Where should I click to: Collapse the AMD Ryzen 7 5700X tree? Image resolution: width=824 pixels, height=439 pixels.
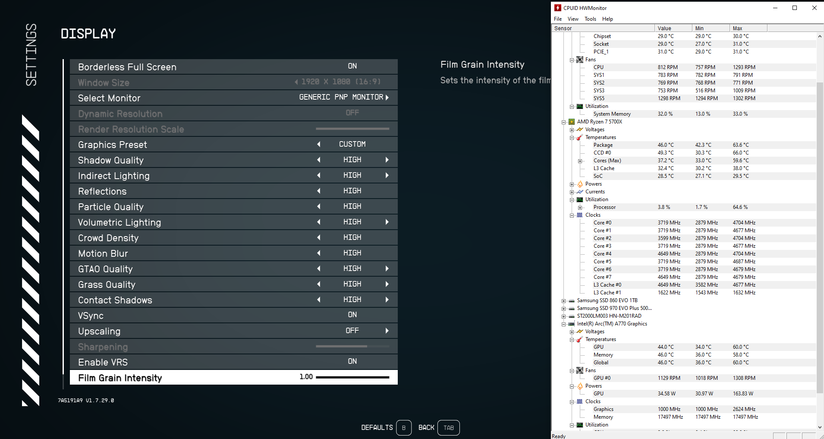[563, 122]
